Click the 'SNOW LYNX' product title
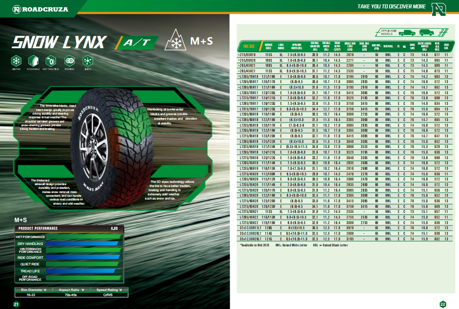The image size is (459, 309). pyautogui.click(x=59, y=42)
